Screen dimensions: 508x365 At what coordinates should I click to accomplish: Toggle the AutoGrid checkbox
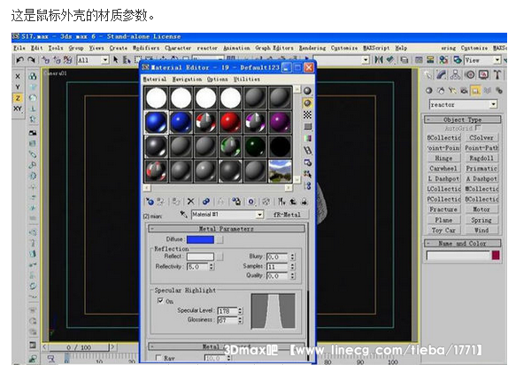pyautogui.click(x=479, y=127)
